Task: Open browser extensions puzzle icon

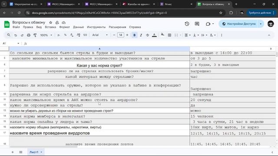Action: (231, 13)
